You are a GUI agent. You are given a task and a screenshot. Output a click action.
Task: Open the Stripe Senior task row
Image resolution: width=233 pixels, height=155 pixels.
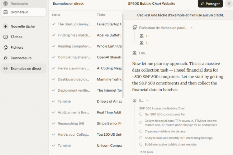[x=109, y=123]
